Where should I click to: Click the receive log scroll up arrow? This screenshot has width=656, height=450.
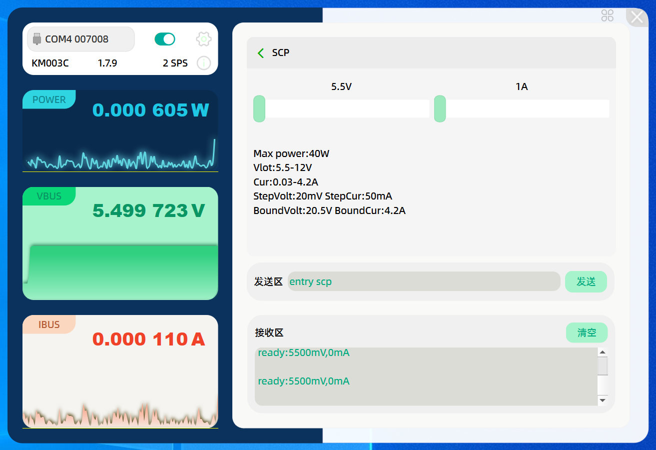coord(603,352)
